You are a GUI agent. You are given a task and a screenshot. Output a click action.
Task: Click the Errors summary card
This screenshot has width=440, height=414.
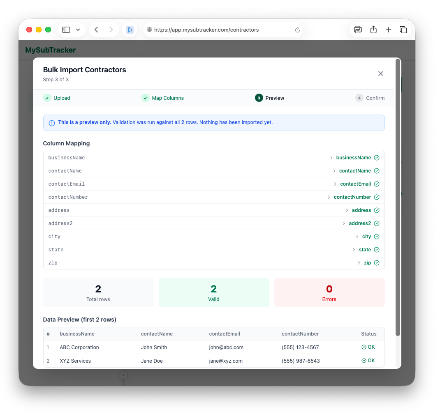pyautogui.click(x=329, y=292)
